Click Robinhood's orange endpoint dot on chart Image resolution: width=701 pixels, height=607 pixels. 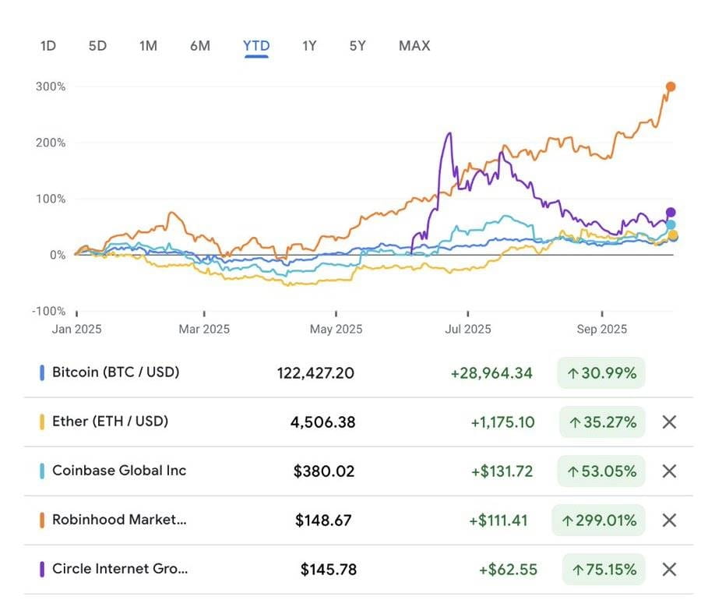tap(671, 87)
